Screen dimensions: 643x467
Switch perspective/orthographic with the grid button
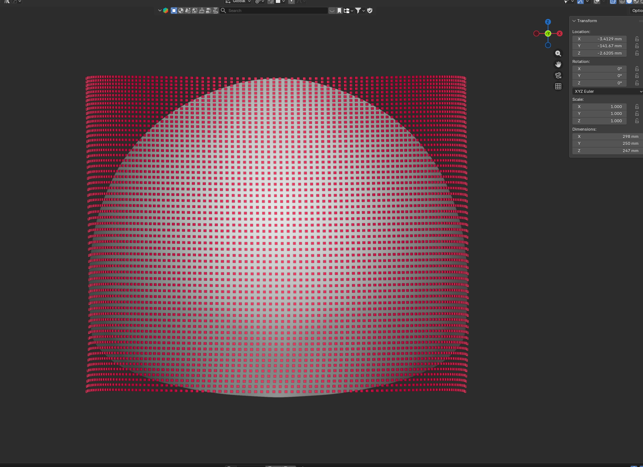(x=558, y=86)
